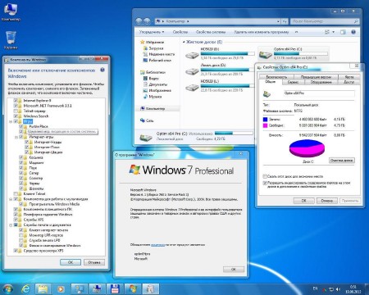This screenshot has width=369, height=295.
Task: Select HDSB20 (L:) drive icon
Action: [x=192, y=88]
